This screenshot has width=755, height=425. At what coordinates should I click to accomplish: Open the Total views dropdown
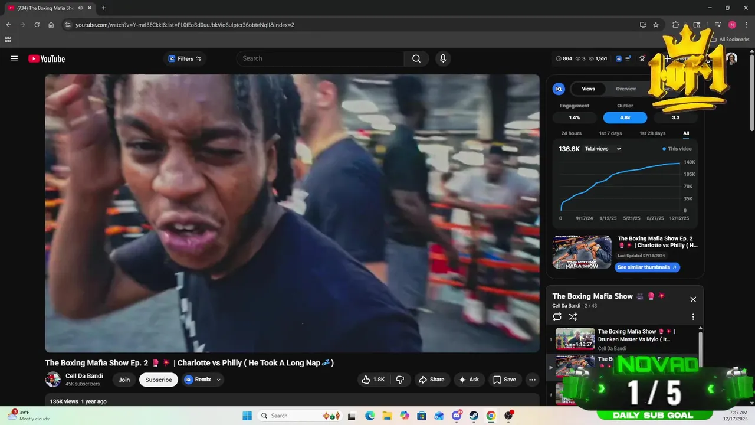point(603,149)
